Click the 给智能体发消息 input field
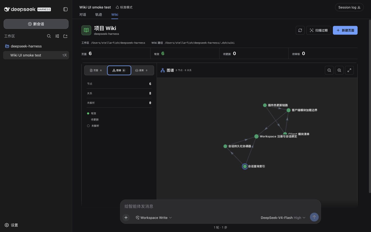This screenshot has height=232, width=371. [221, 206]
